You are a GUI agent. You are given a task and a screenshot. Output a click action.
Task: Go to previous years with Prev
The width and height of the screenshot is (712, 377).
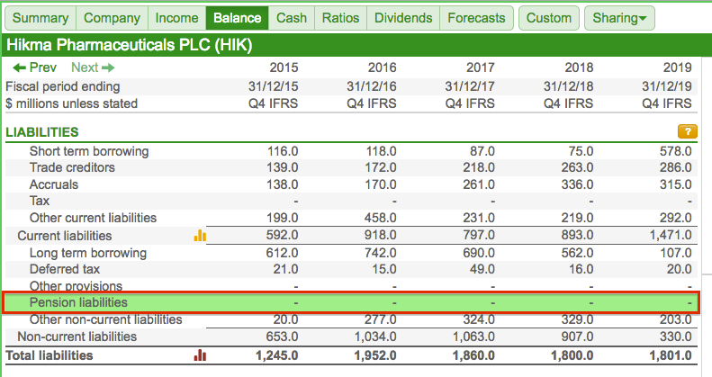tap(34, 67)
